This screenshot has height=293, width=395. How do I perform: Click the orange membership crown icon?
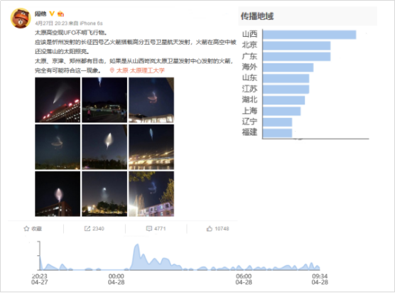(60, 14)
